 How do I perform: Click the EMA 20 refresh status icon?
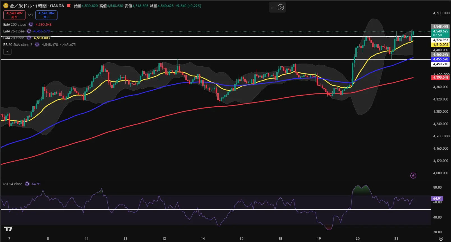point(29,38)
